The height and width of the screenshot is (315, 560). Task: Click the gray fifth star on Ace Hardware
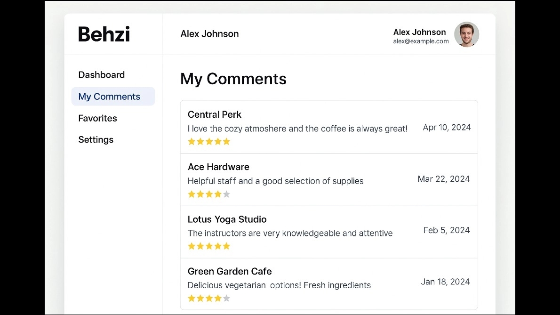(226, 194)
